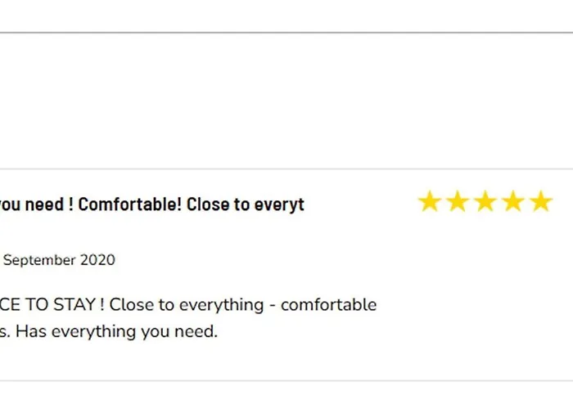Click the word "comfortable" ending the first body line
Screen dimensions: 573x409
coord(328,306)
